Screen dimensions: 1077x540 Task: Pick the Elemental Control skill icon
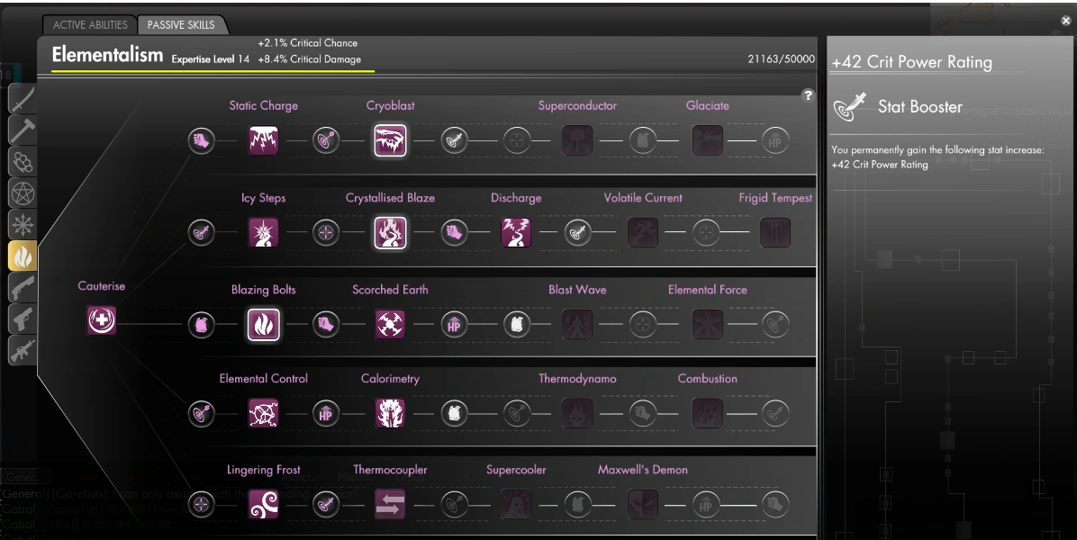(263, 413)
